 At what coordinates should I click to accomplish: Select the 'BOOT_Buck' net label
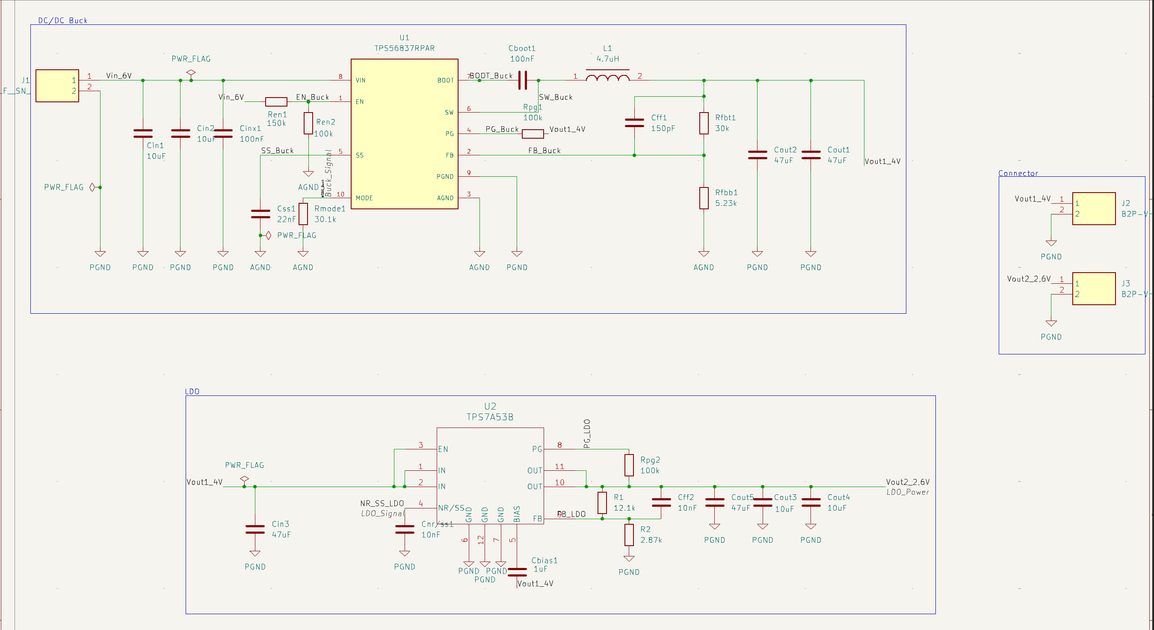point(491,76)
